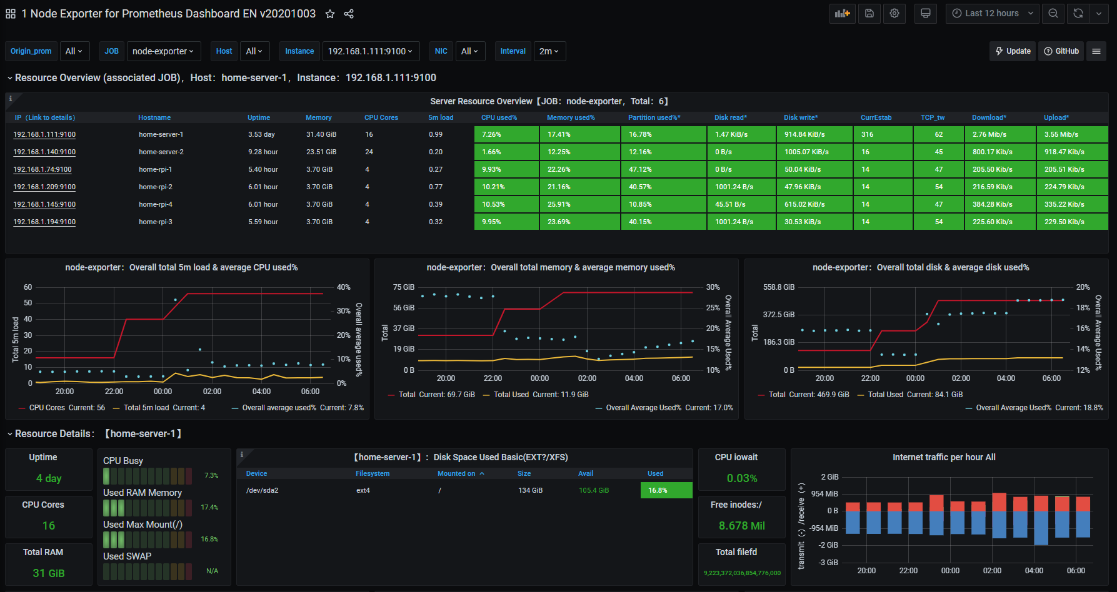Collapse the Resource Overview section
The width and height of the screenshot is (1117, 592).
coord(9,77)
